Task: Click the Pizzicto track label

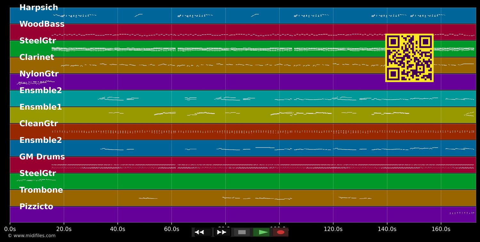Action: (36, 207)
